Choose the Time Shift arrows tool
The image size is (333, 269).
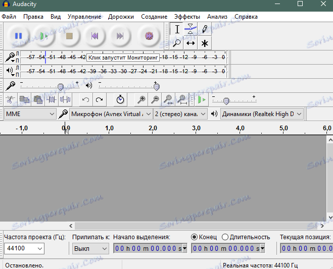tap(191, 43)
